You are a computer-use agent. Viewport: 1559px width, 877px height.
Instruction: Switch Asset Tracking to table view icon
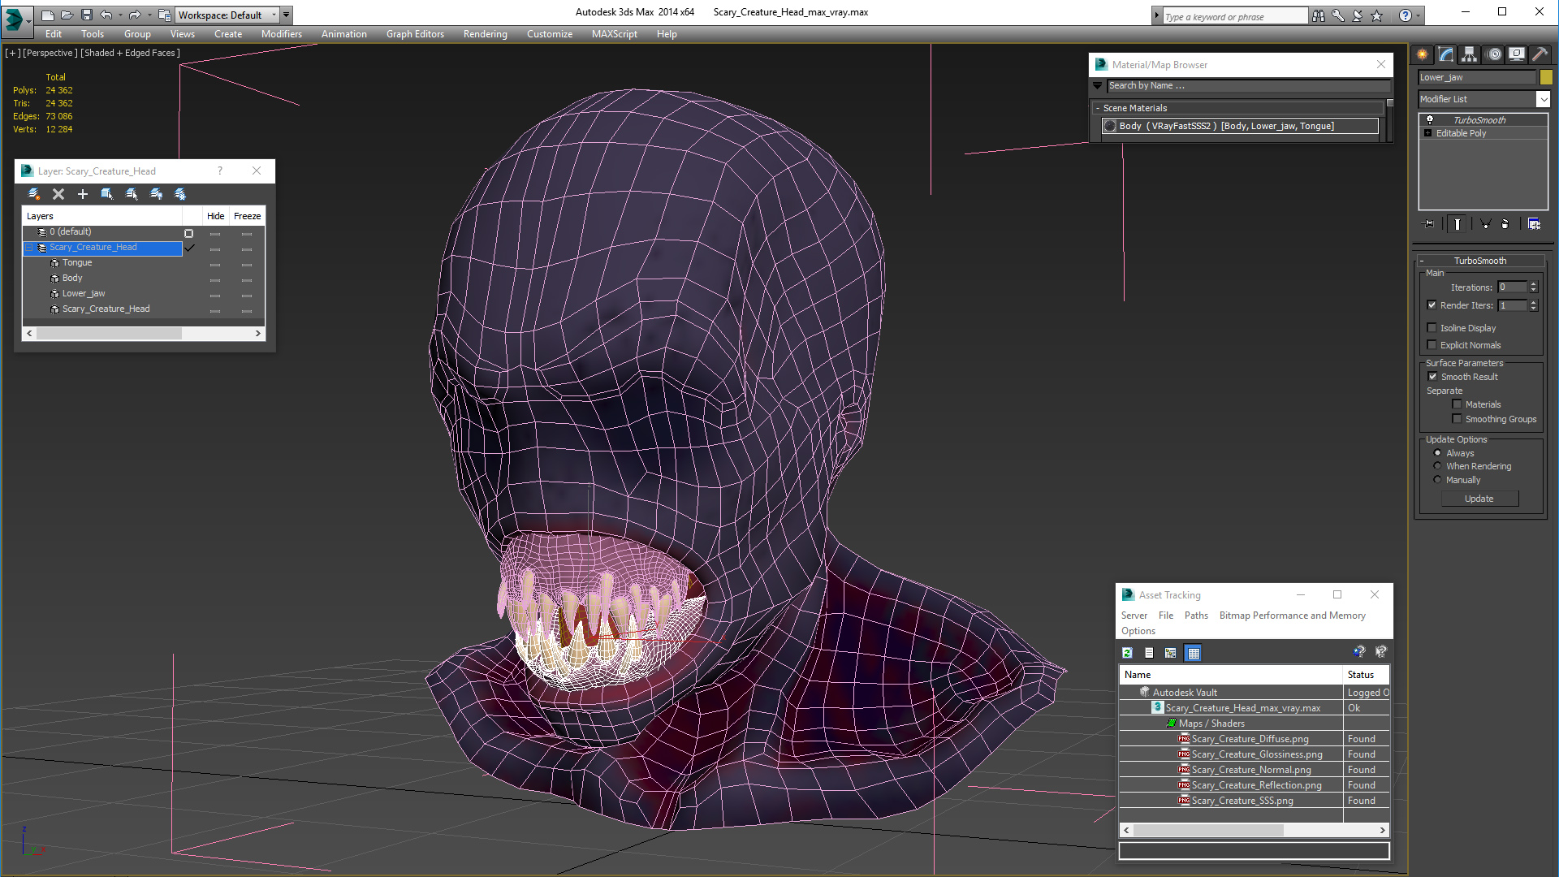coord(1193,653)
